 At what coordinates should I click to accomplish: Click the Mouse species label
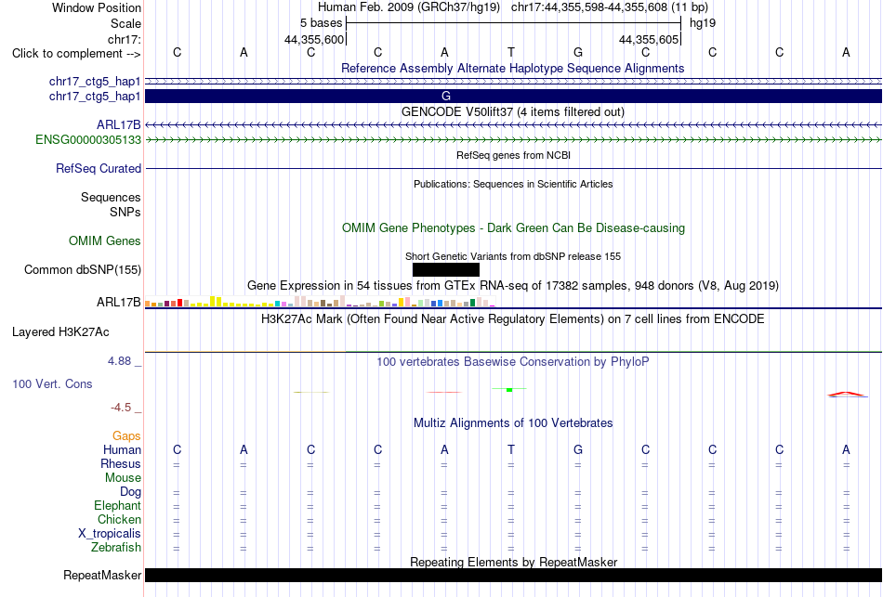point(123,478)
